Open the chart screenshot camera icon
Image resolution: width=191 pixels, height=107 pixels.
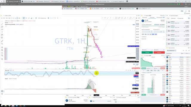click(x=139, y=18)
